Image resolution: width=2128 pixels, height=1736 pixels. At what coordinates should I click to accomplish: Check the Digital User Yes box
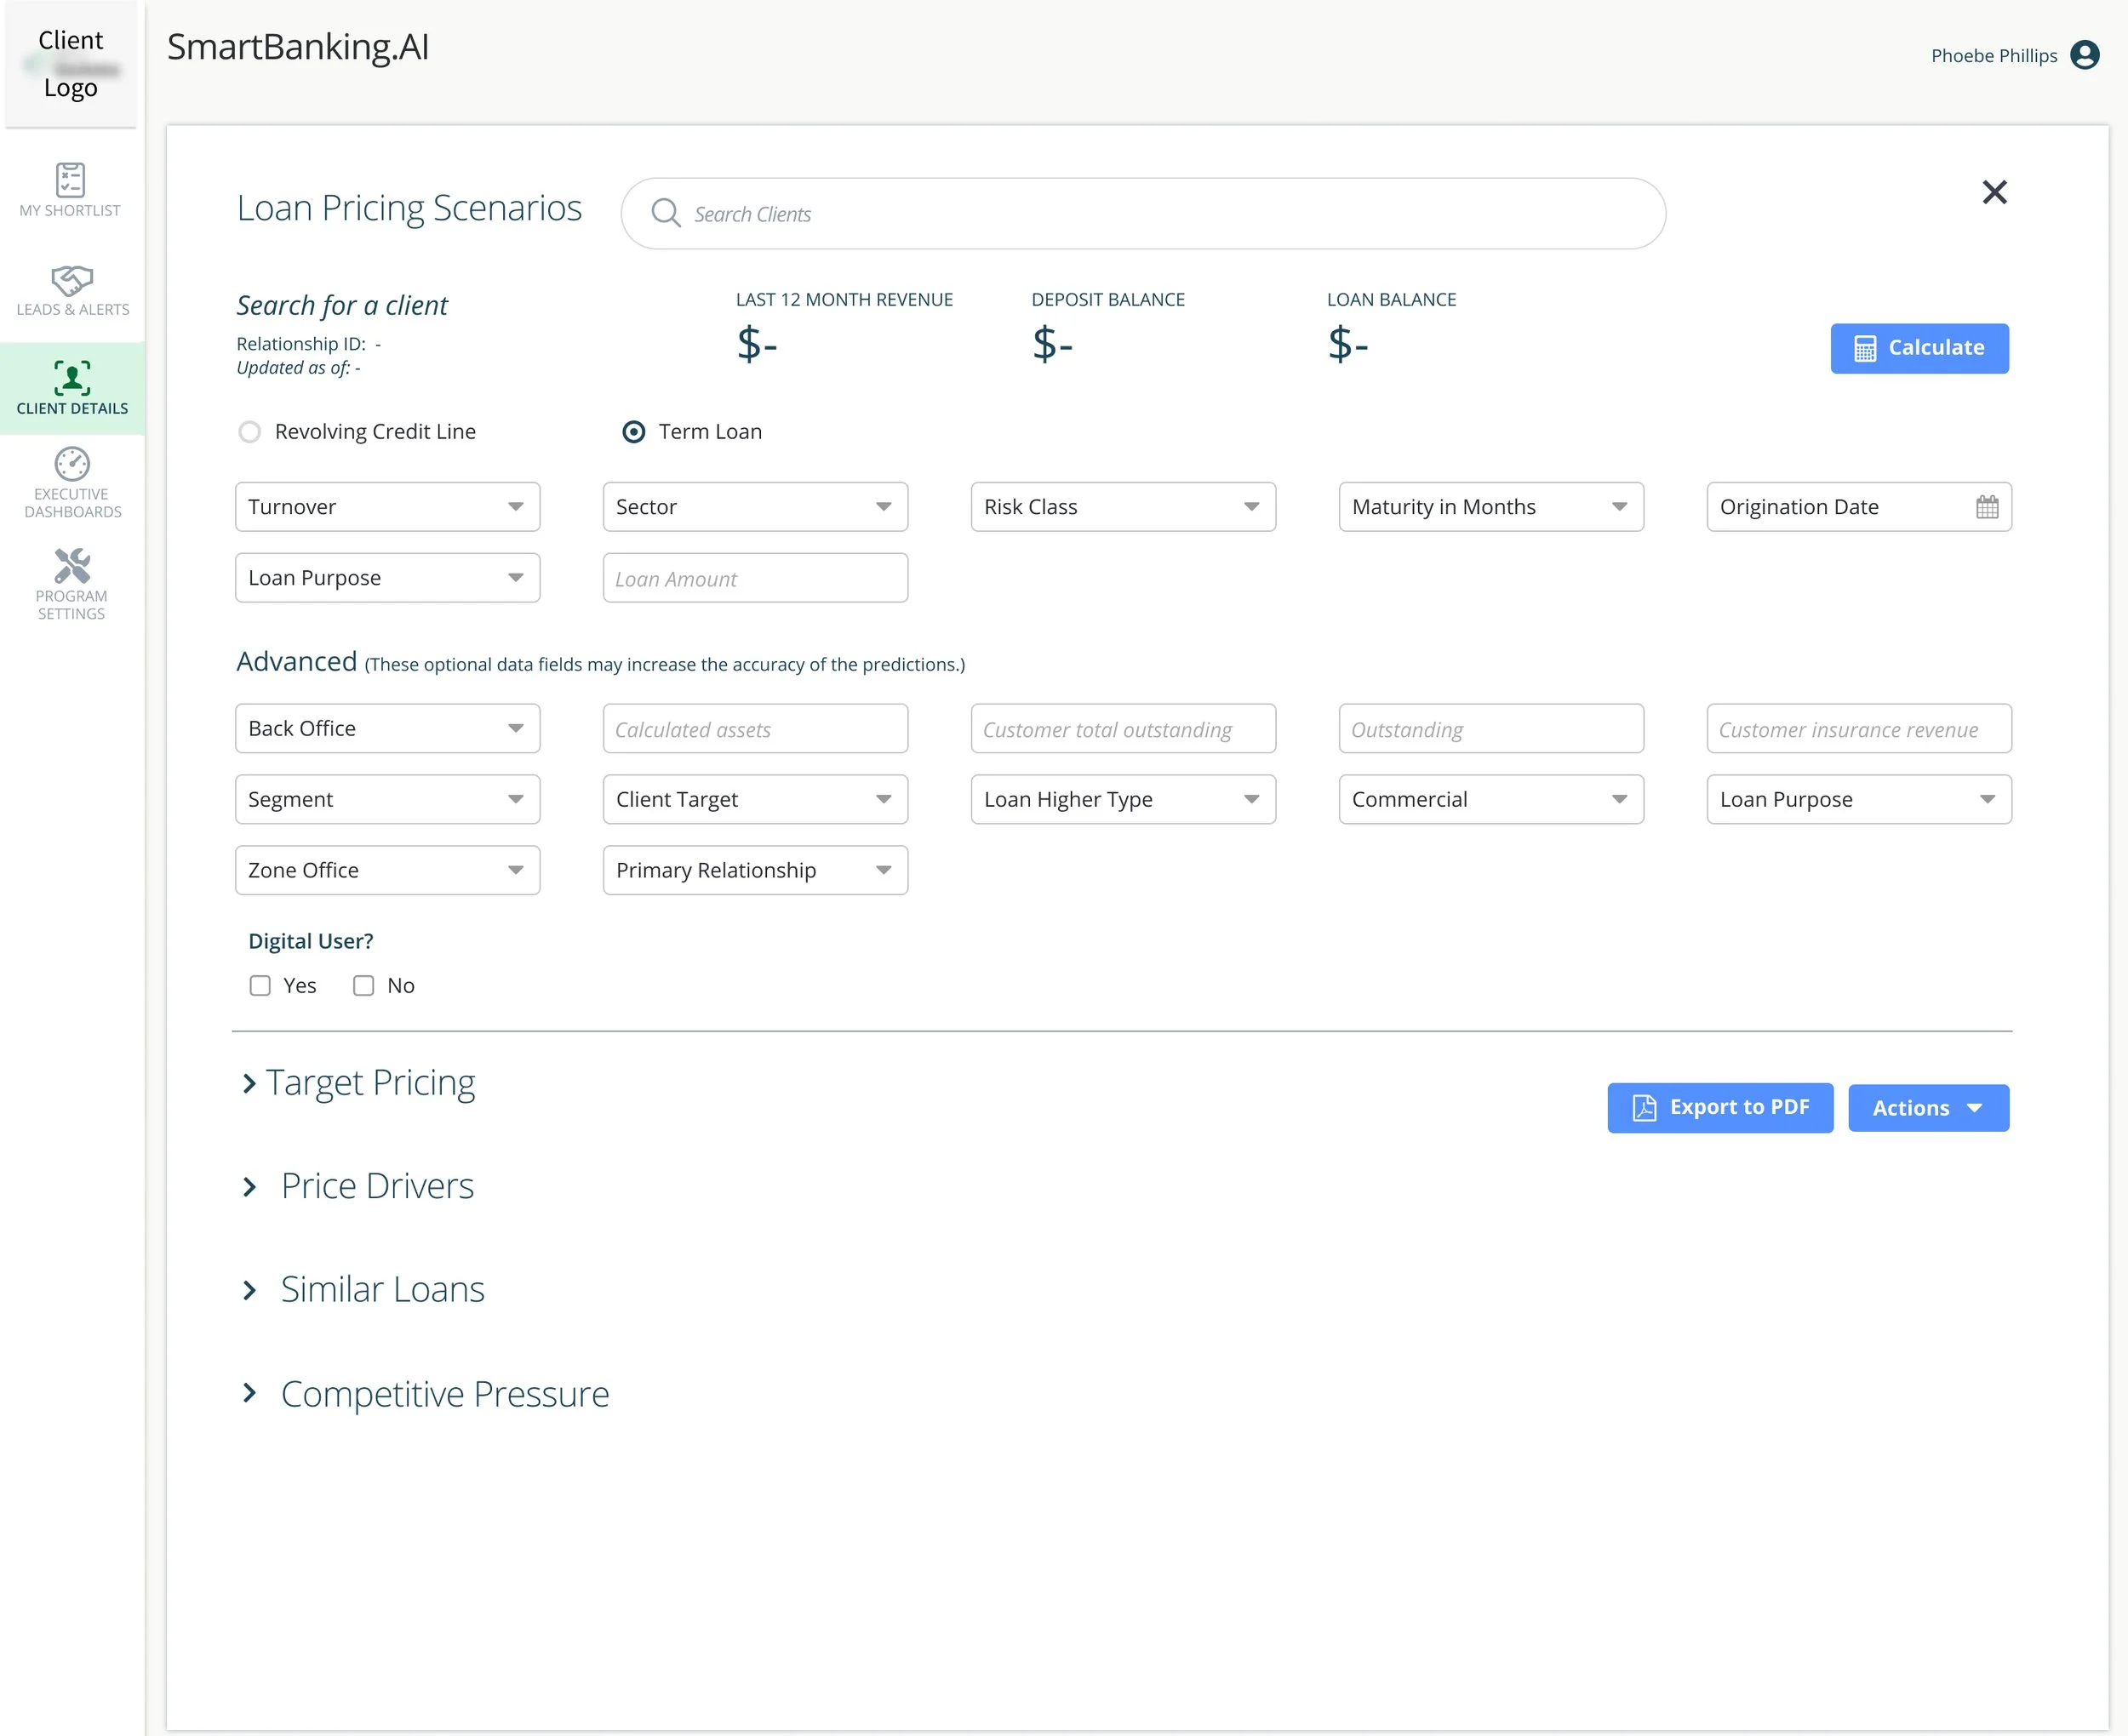(x=260, y=986)
